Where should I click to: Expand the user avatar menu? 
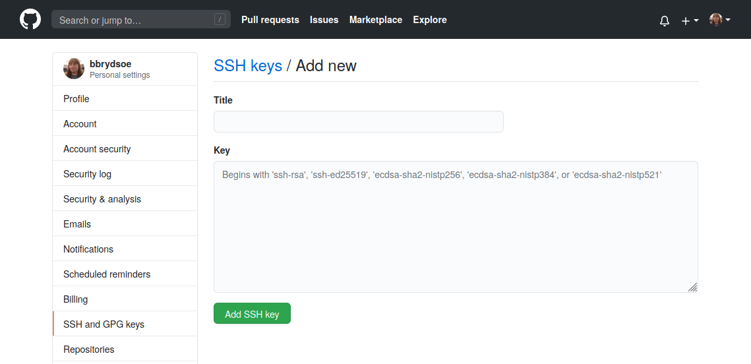719,20
